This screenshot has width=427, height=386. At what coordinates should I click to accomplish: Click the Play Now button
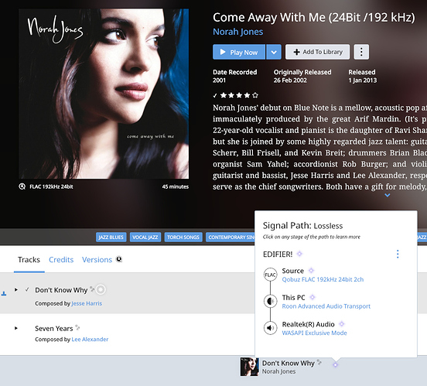click(239, 52)
